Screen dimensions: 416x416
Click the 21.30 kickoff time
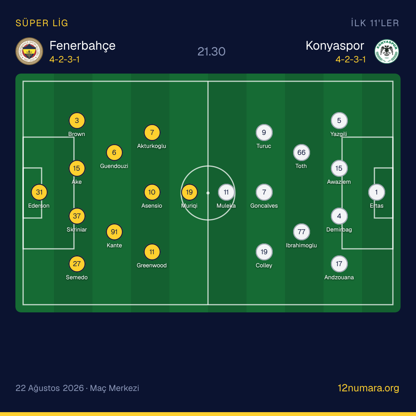(211, 52)
